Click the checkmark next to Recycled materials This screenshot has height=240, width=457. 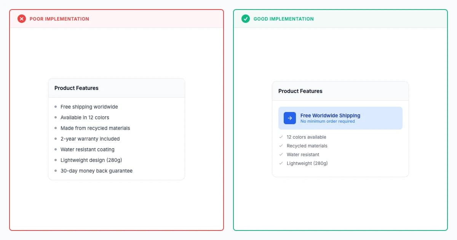click(x=281, y=146)
